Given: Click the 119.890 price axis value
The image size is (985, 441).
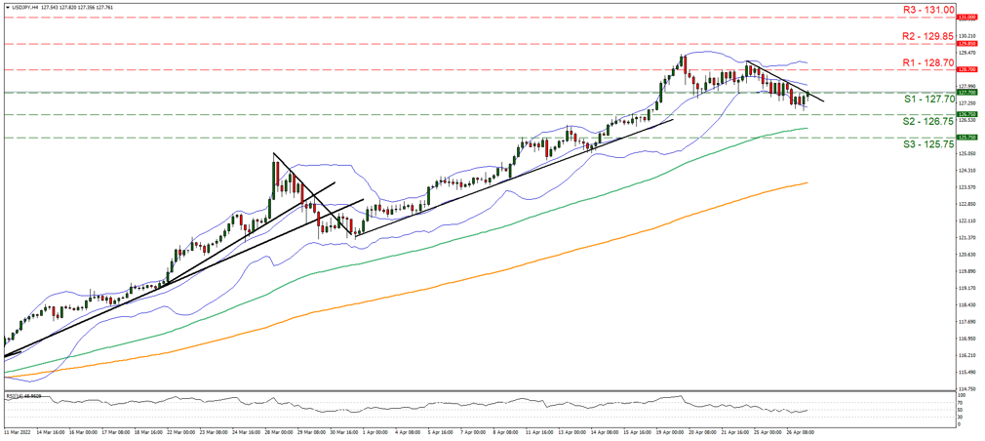Looking at the screenshot, I should click(966, 272).
